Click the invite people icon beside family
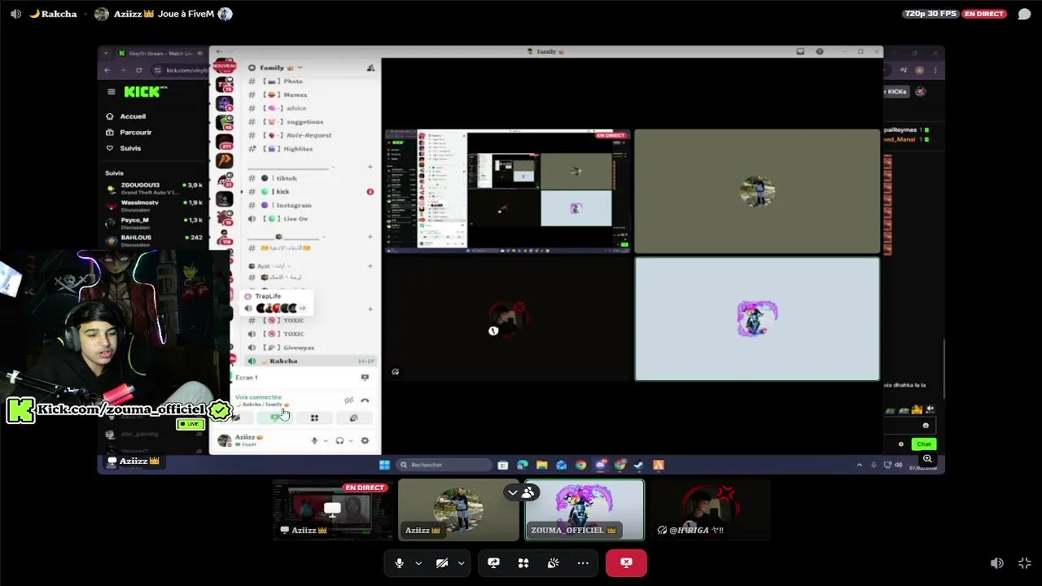Image resolution: width=1042 pixels, height=586 pixels. (x=370, y=68)
